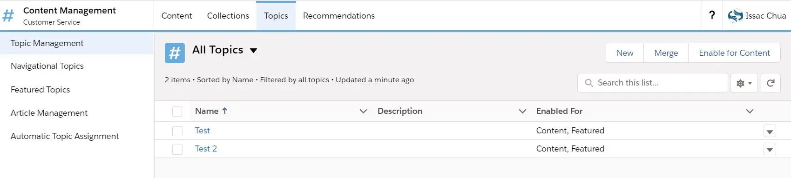Refresh the topics list
This screenshot has width=791, height=178.
click(771, 83)
